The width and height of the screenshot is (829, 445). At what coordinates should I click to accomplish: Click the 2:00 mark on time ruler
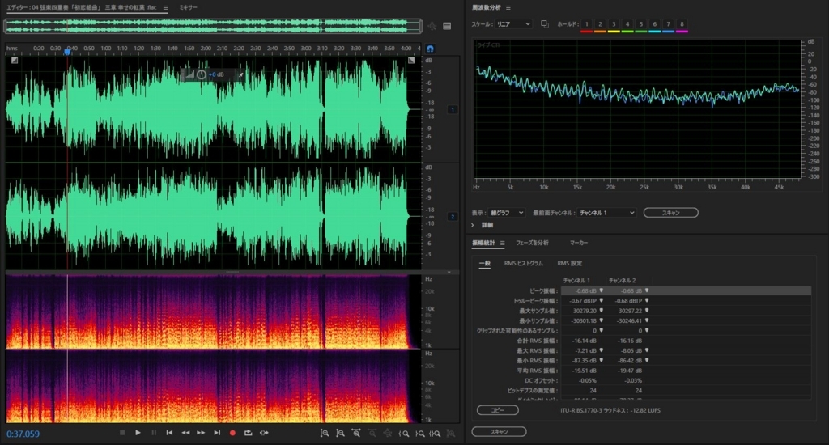(x=206, y=48)
